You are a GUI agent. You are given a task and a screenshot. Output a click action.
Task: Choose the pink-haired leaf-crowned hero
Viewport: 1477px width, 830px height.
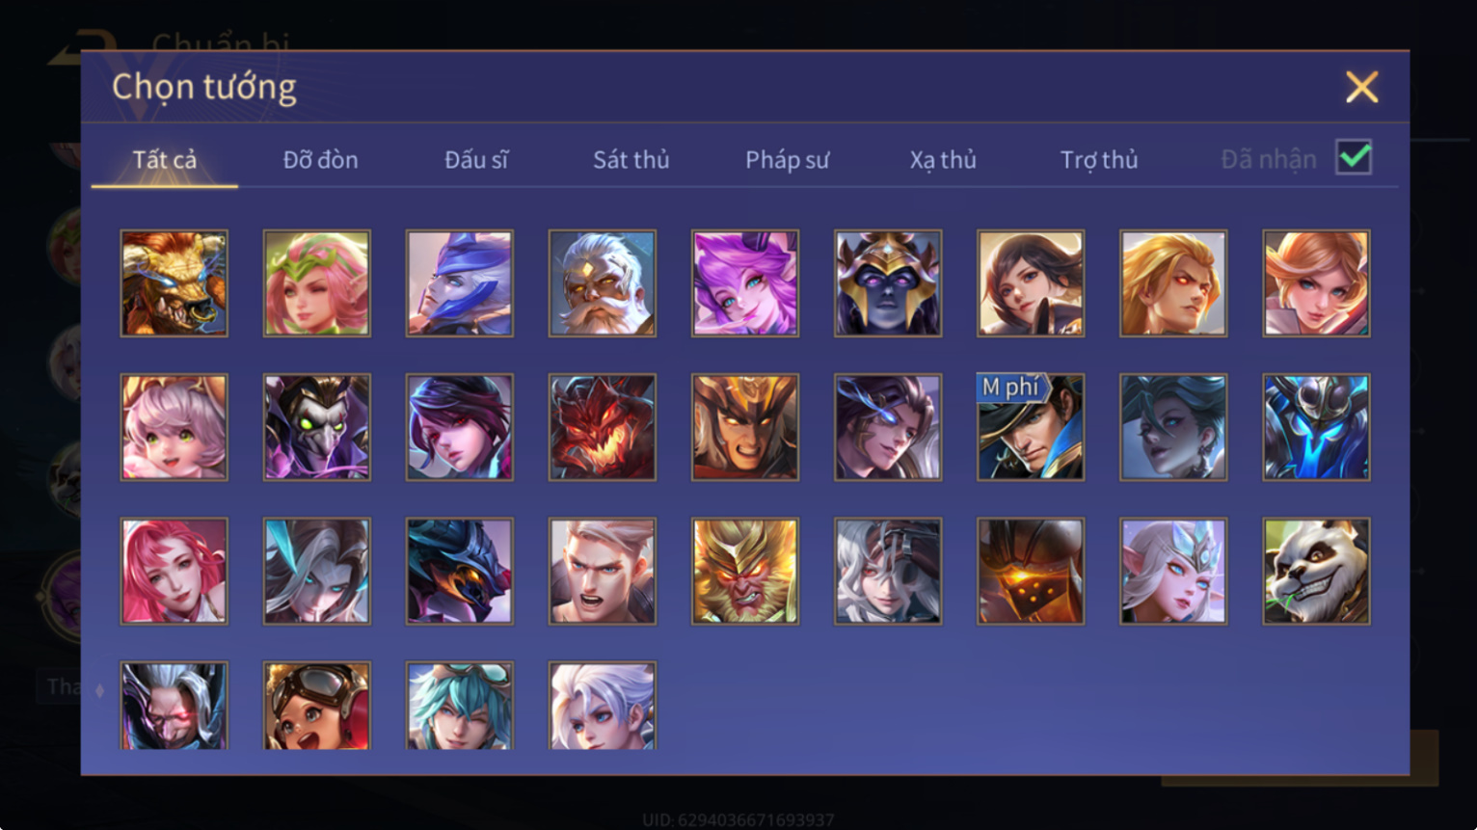(x=317, y=283)
